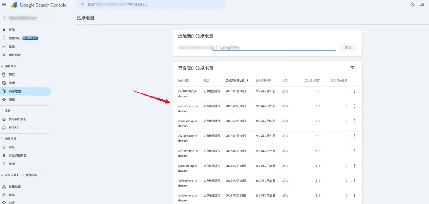This screenshot has height=204, width=429.
Task: Open the manage users and settings icon
Action: 422,4
